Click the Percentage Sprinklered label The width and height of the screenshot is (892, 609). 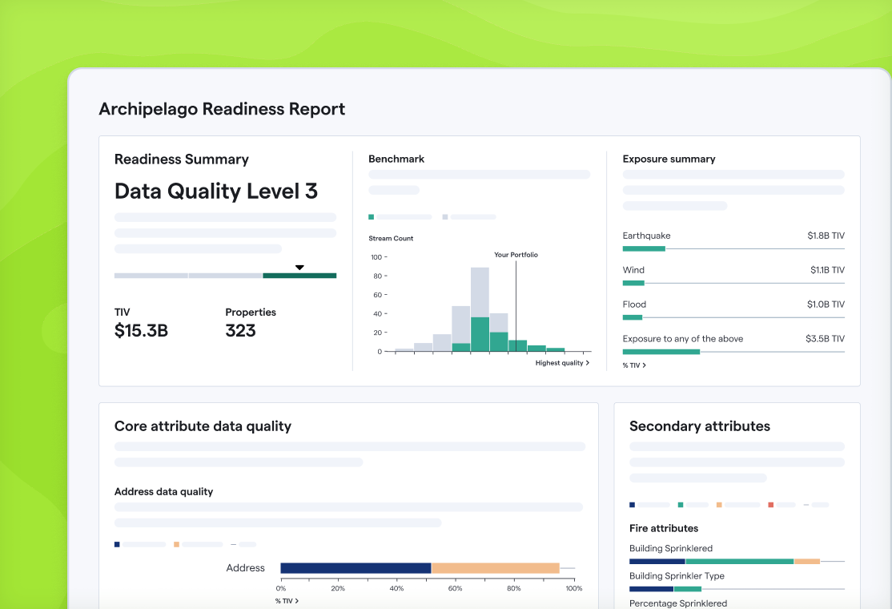[x=678, y=603]
